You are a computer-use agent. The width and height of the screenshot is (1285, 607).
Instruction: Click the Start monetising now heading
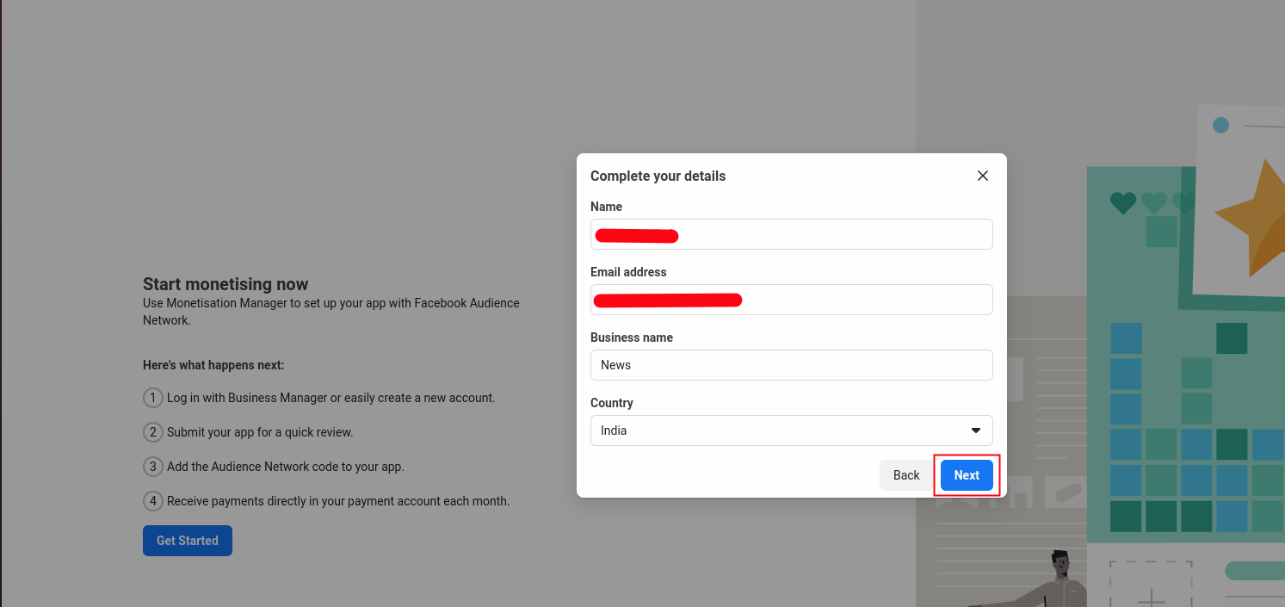click(x=225, y=284)
